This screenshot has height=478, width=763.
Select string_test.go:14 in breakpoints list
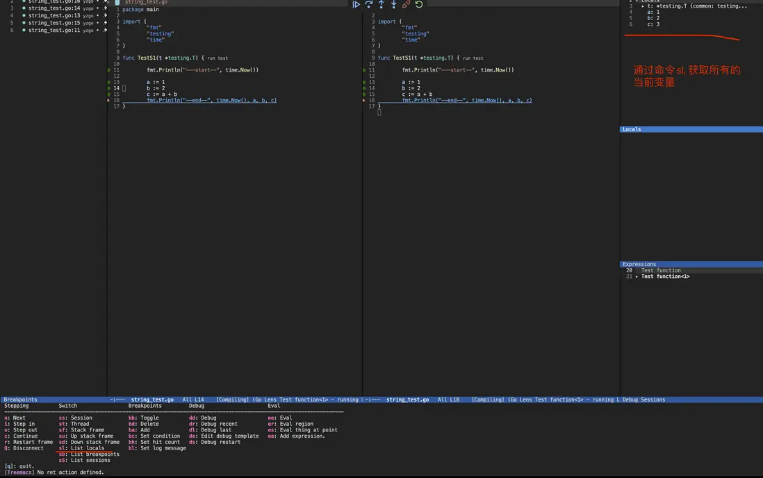coord(54,8)
